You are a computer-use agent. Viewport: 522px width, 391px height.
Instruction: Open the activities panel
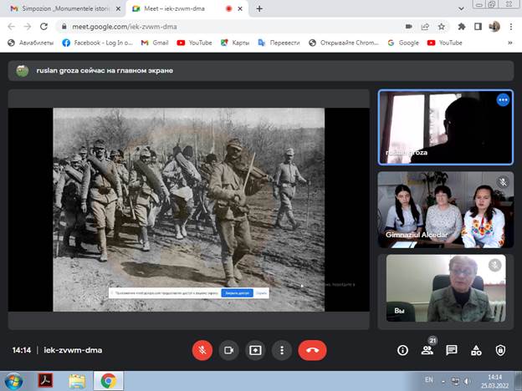476,350
